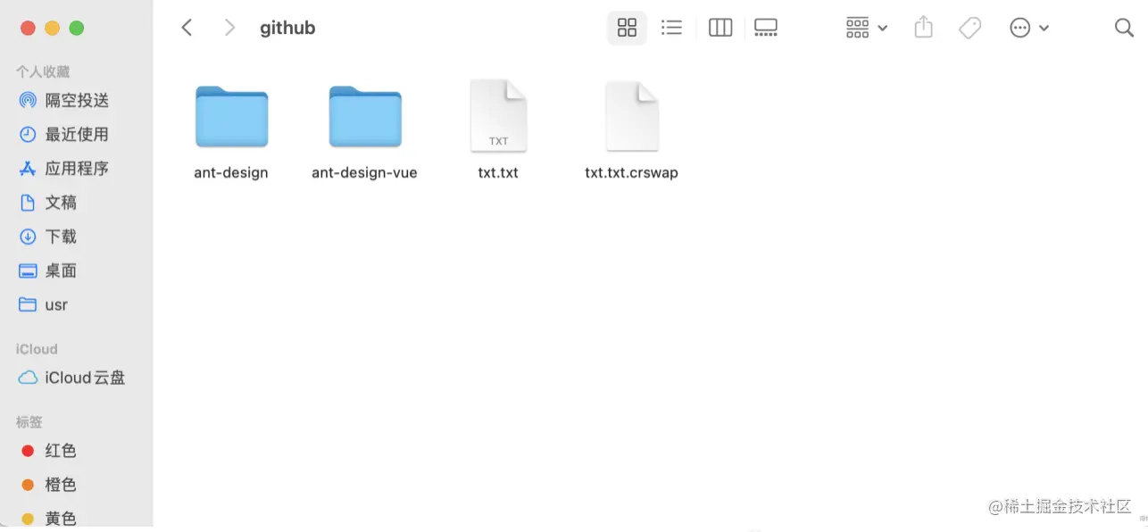Click the tag toolbar icon

point(969,28)
